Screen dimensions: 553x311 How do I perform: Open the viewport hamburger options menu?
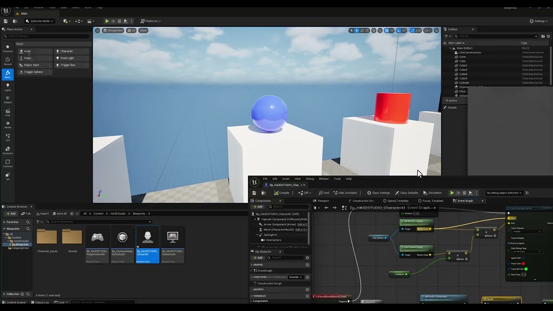pyautogui.click(x=98, y=30)
